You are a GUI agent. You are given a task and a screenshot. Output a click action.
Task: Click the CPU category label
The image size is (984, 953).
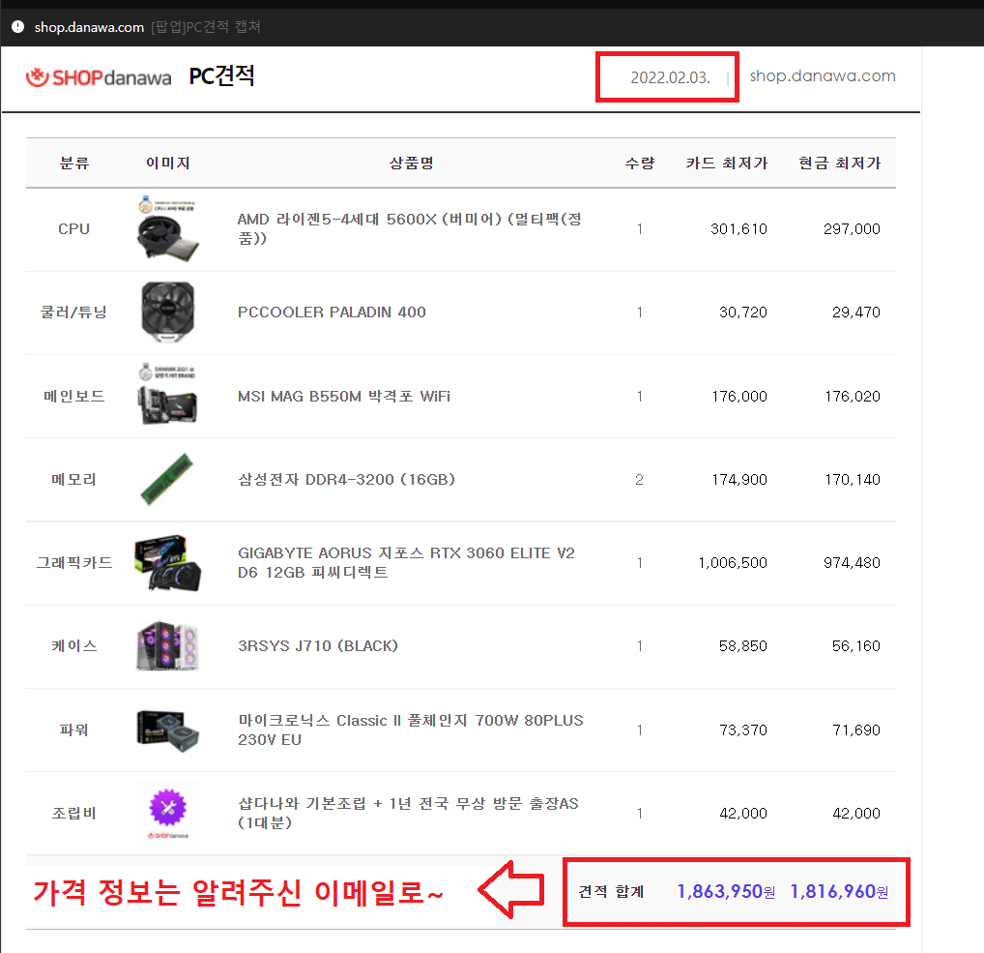(74, 229)
